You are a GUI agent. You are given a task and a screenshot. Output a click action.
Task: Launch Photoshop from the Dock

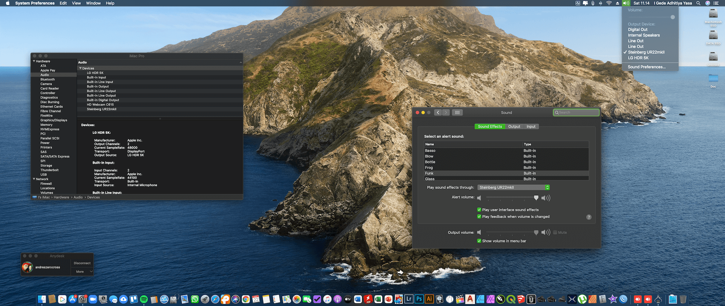(419, 299)
